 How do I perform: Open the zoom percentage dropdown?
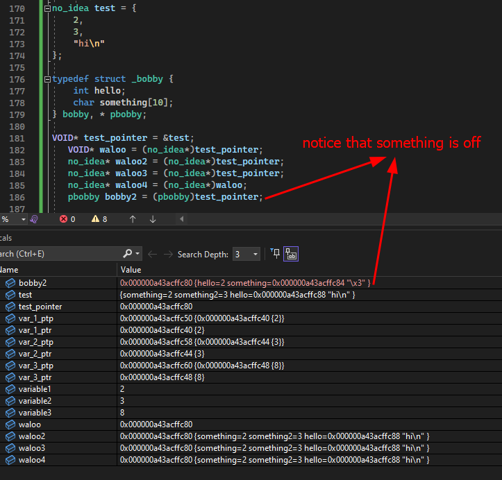pos(23,219)
